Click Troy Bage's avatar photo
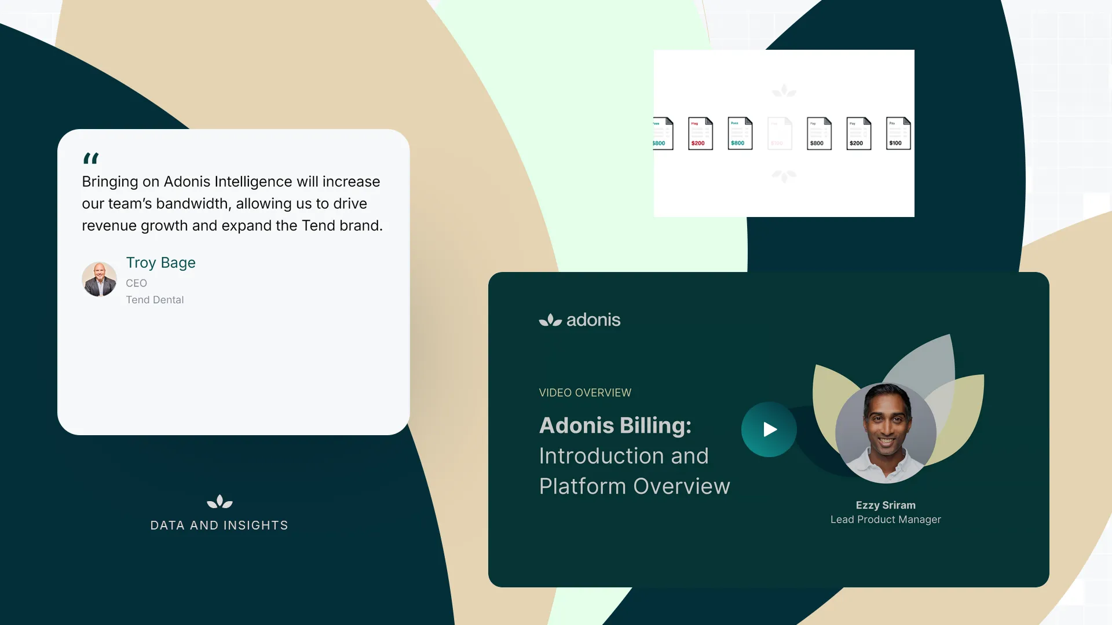This screenshot has height=625, width=1112. [99, 280]
